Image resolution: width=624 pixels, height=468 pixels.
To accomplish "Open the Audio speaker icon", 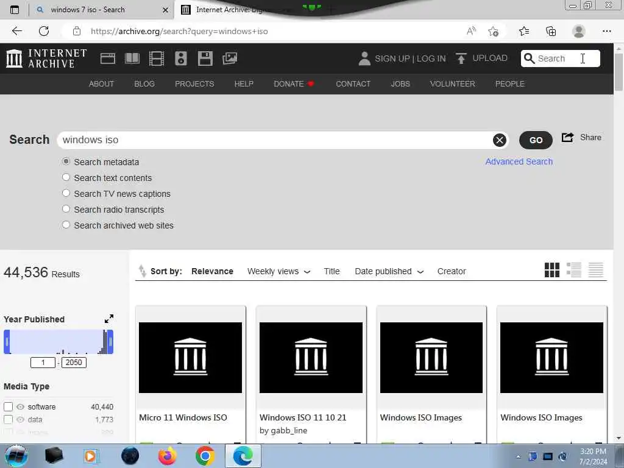I will (x=180, y=58).
